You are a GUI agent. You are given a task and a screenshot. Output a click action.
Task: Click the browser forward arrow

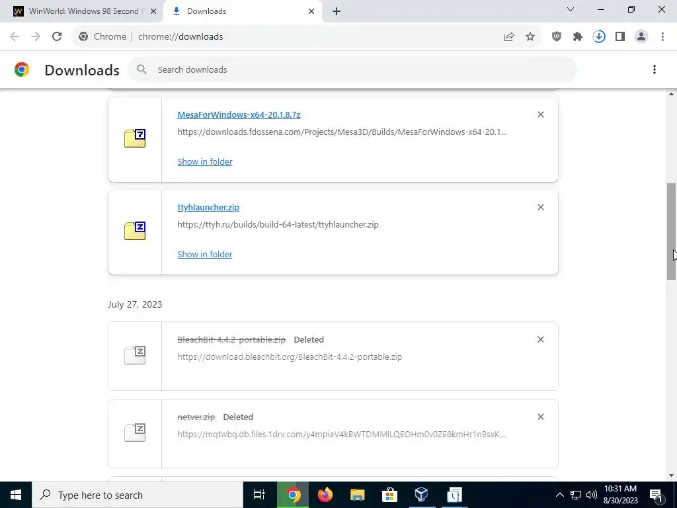tap(36, 37)
